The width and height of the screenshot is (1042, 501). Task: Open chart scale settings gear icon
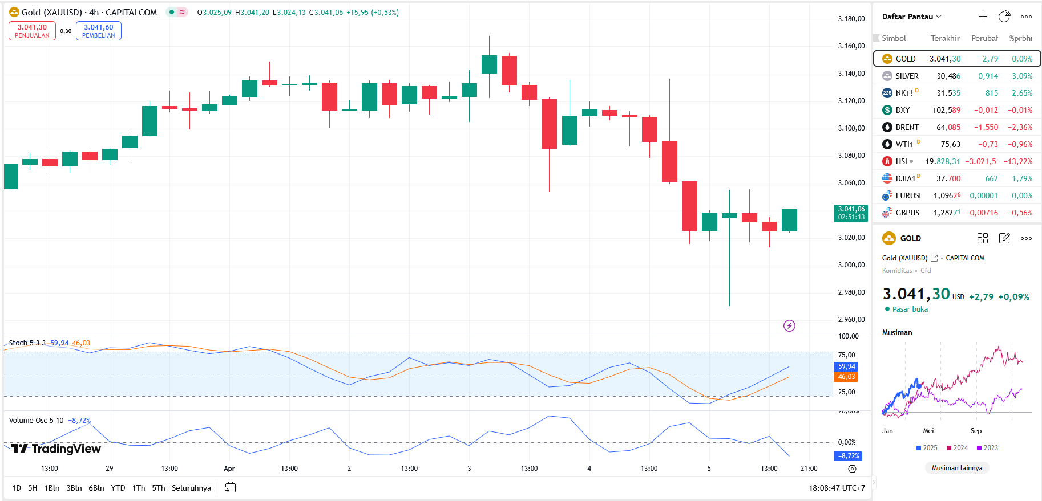click(852, 469)
